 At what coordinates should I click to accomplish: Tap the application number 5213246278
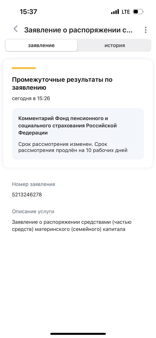click(x=27, y=195)
